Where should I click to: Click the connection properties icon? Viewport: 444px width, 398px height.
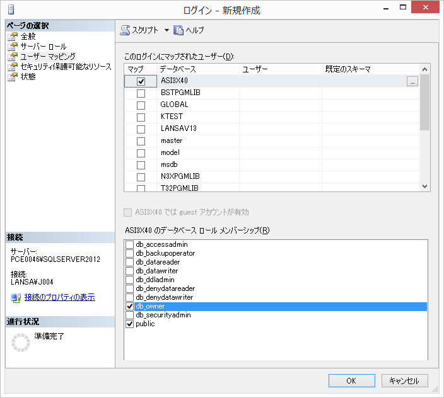point(16,297)
